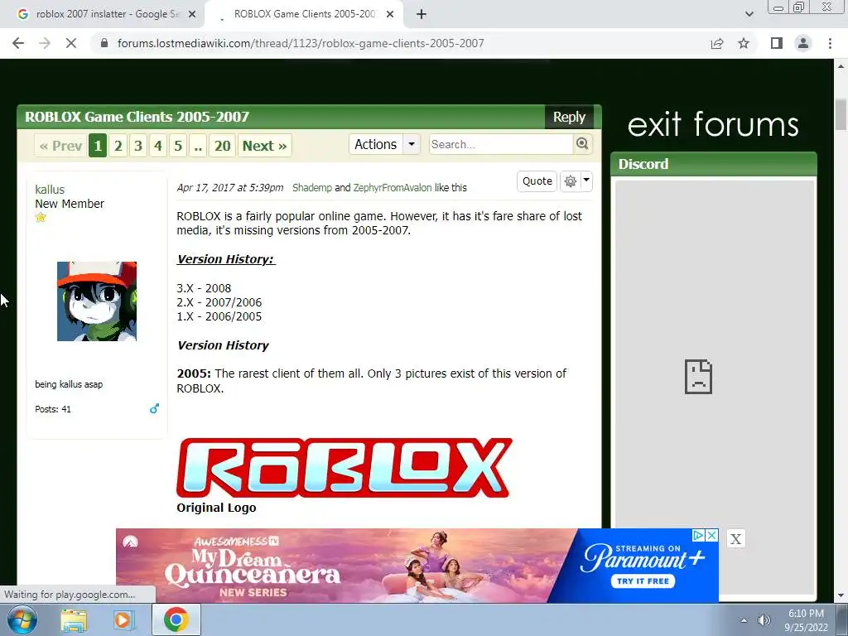The width and height of the screenshot is (848, 636).
Task: Go to thread page 4
Action: pos(158,146)
